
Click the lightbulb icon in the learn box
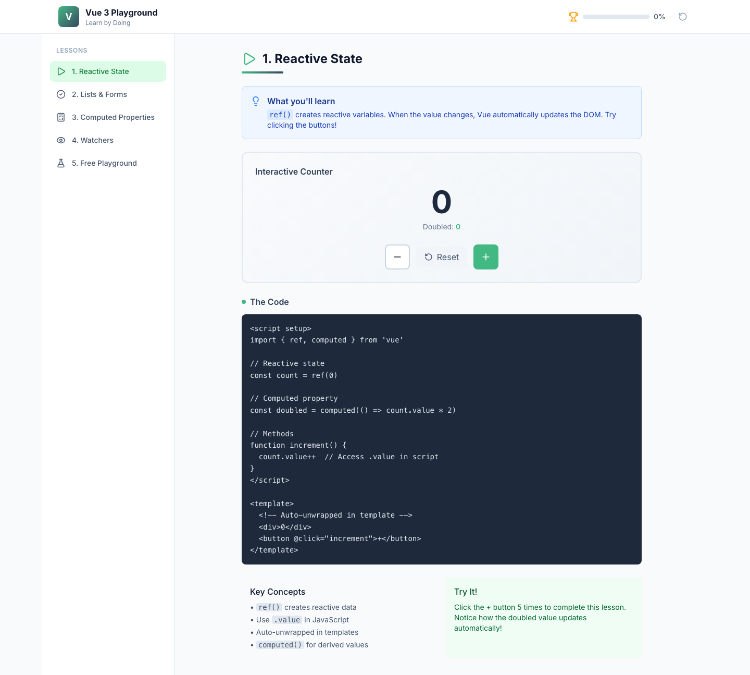(256, 101)
